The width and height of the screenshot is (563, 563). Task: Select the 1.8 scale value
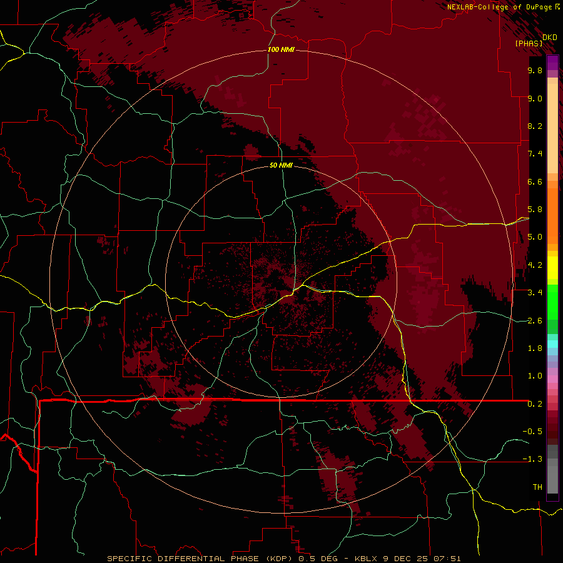tap(535, 348)
